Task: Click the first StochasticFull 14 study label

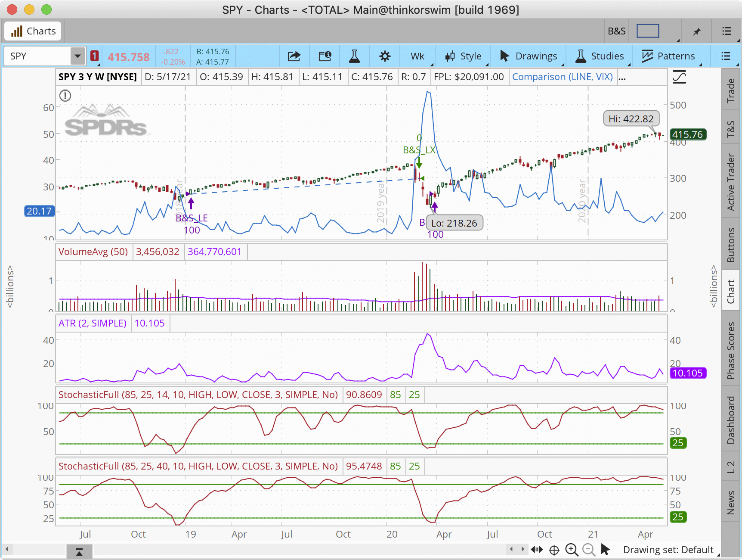Action: pos(198,395)
